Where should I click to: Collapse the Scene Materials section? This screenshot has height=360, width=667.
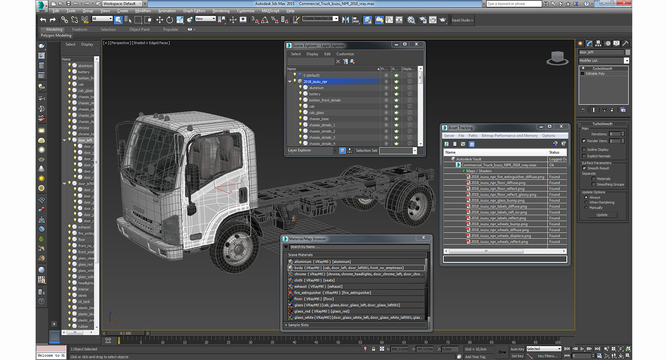(286, 255)
